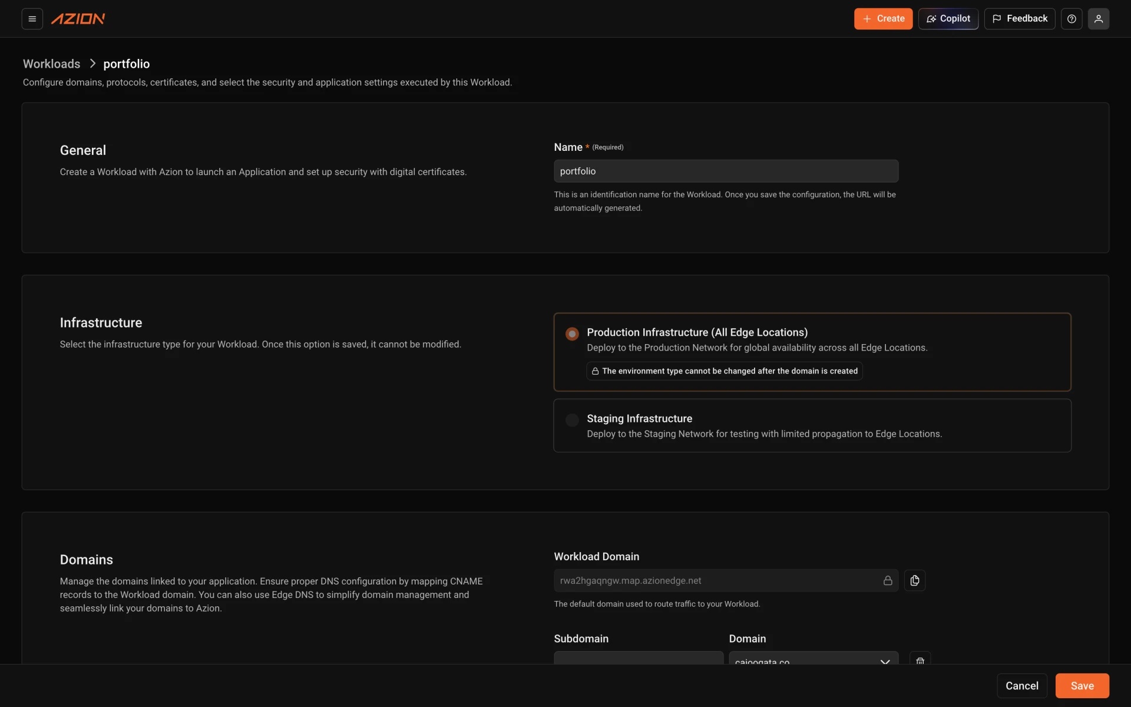
Task: Save the workload configuration
Action: pyautogui.click(x=1082, y=686)
